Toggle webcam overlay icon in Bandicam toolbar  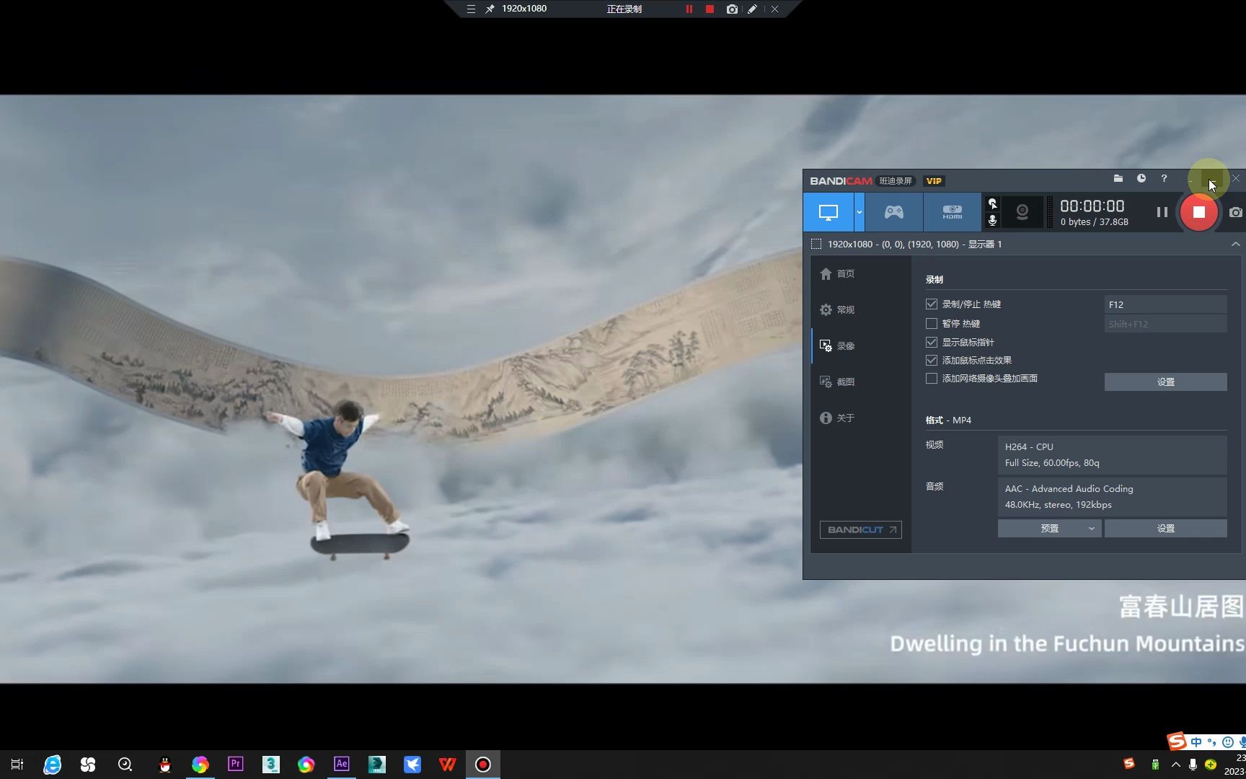[x=1022, y=212]
